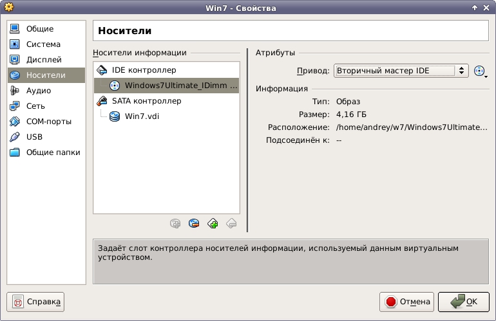Close the Win7 - Свойства window

click(x=486, y=8)
